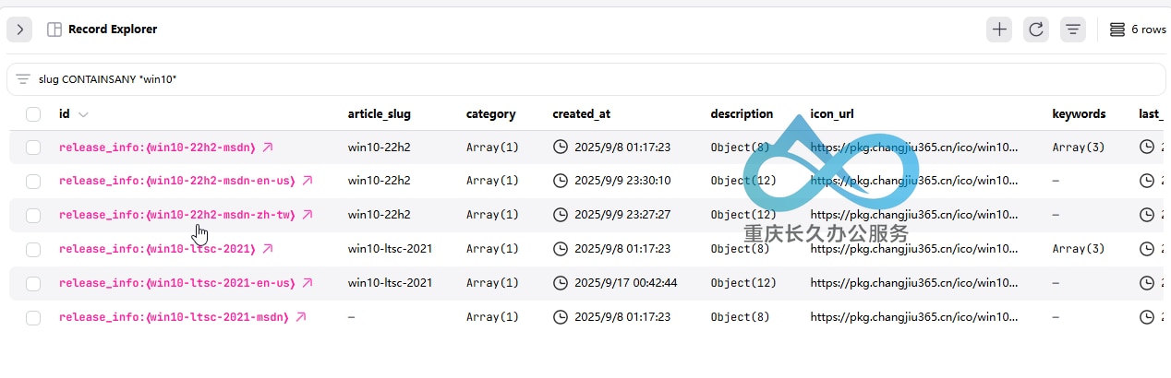
Task: Select created_at value 2025/9/9 23:27:27
Action: pos(622,216)
